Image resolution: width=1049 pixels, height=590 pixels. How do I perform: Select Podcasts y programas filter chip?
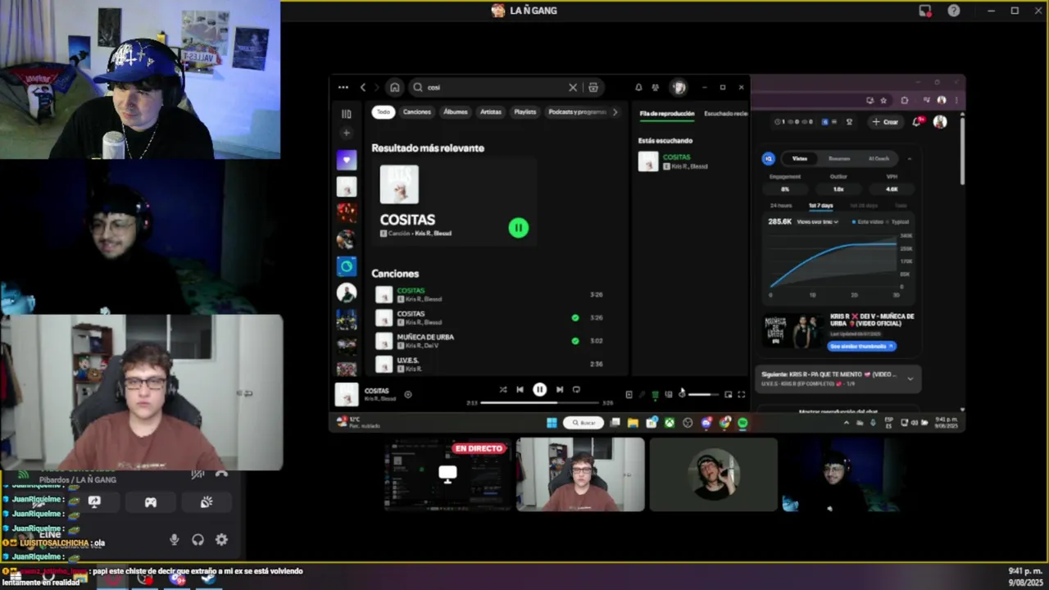pos(577,112)
